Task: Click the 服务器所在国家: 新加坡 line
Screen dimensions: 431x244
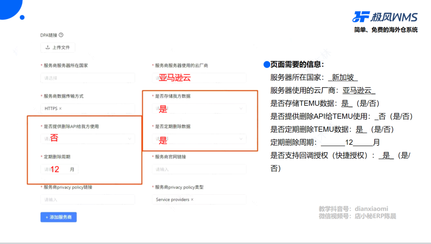Action: 314,78
